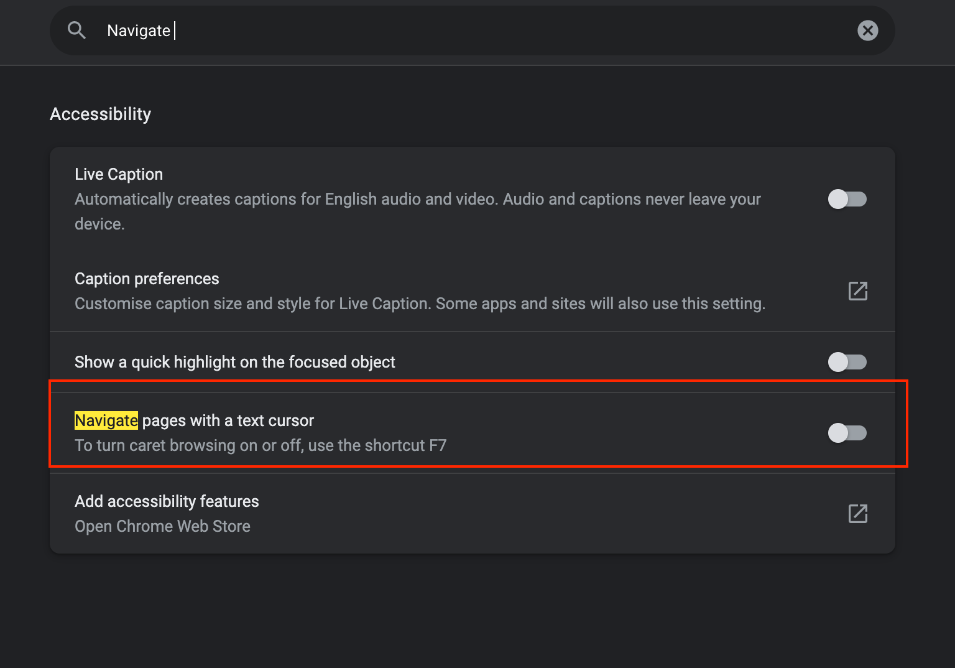Click the caret browsing F7 shortcut description

pos(261,445)
